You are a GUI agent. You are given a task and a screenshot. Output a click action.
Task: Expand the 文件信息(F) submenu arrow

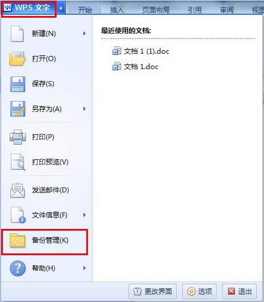click(x=84, y=215)
